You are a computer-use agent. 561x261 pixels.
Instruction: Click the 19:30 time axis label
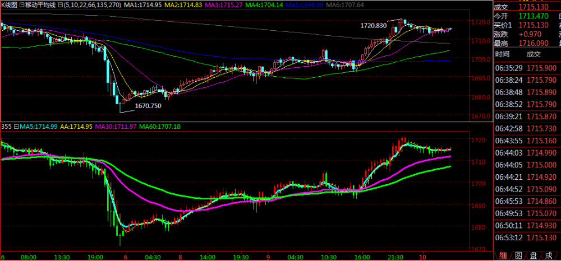pos(241,257)
